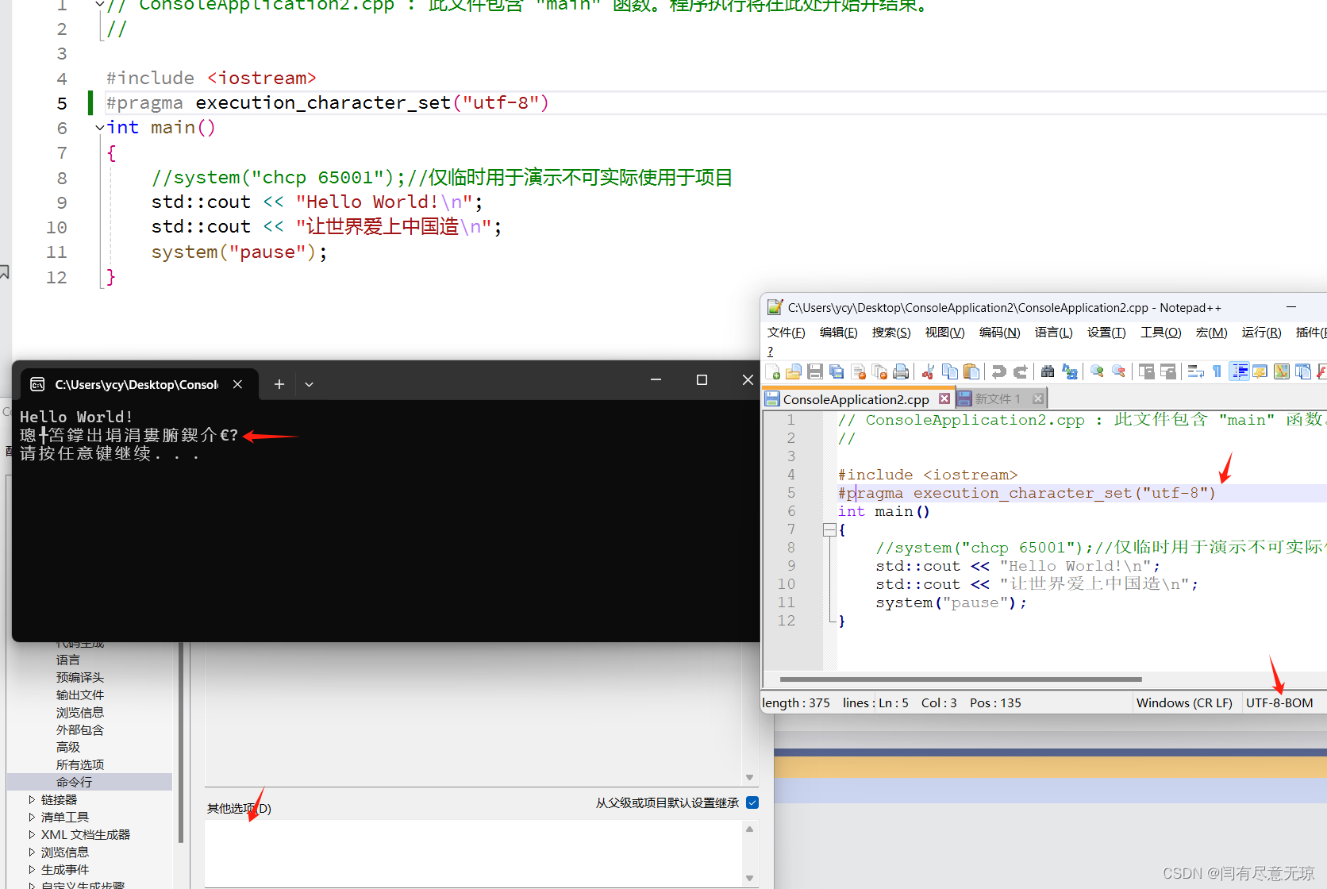Select 命令行 in the project settings sidebar
Image resolution: width=1327 pixels, height=889 pixels.
coord(73,781)
